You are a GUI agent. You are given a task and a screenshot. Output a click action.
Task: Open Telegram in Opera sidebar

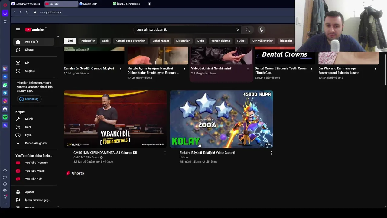coord(5,93)
